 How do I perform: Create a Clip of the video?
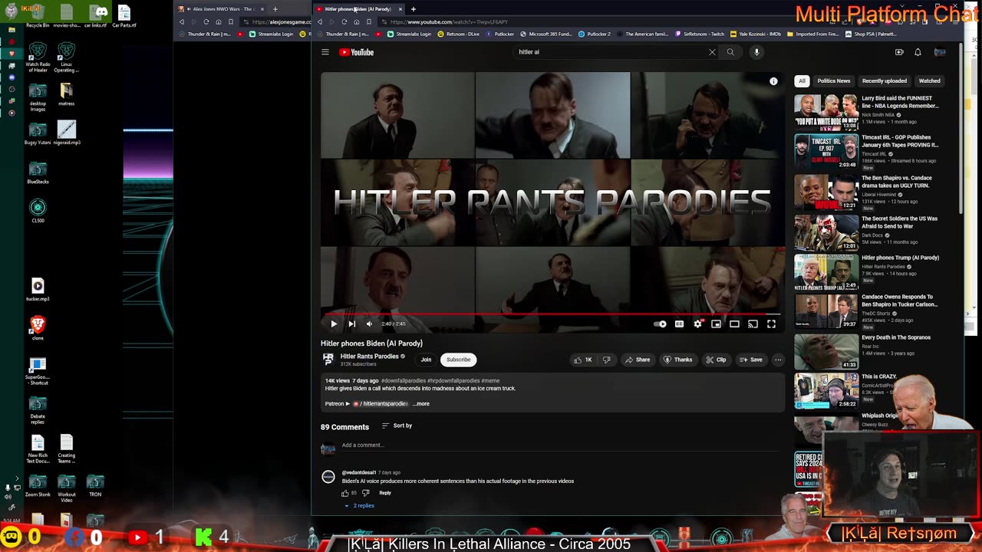tap(716, 360)
